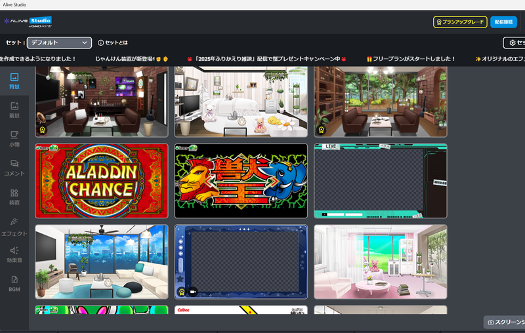
Task: Click the Alive Studio logo
Action: pyautogui.click(x=28, y=22)
